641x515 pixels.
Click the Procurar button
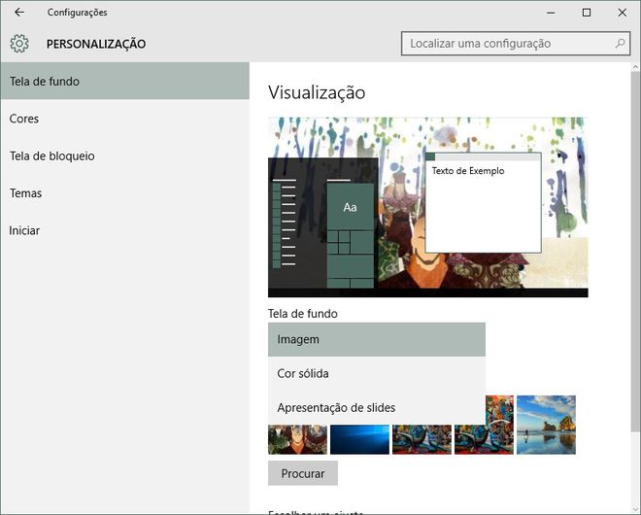coord(303,473)
